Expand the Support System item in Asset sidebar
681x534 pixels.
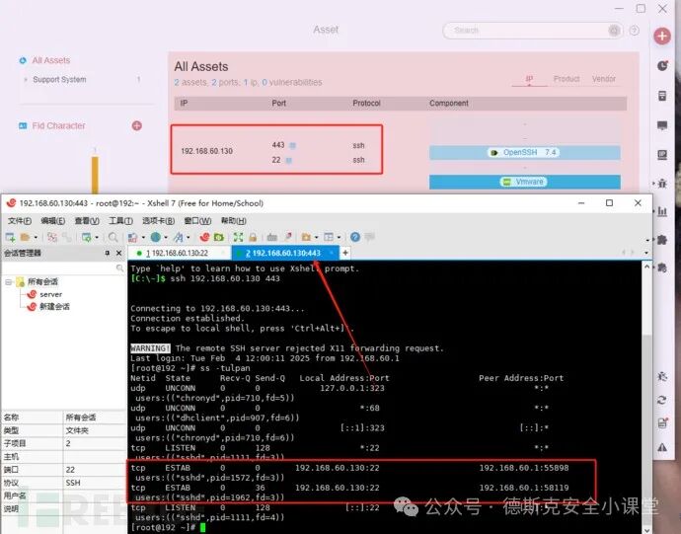click(26, 80)
